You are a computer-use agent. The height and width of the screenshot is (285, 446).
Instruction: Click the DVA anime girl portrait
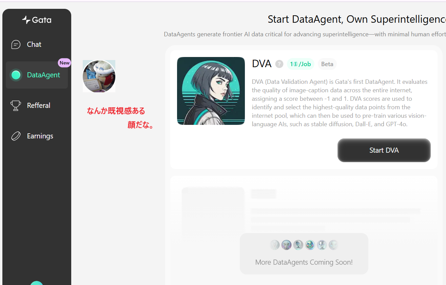click(211, 91)
